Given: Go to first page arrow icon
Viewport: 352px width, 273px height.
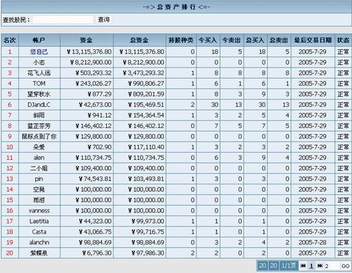Looking at the screenshot, I should coord(303,266).
